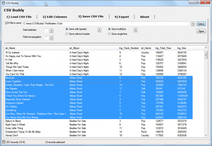Click the Save button
This screenshot has width=212, height=146.
click(x=201, y=31)
